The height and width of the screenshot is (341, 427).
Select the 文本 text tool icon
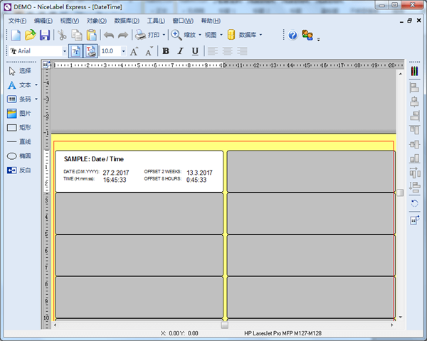point(11,85)
